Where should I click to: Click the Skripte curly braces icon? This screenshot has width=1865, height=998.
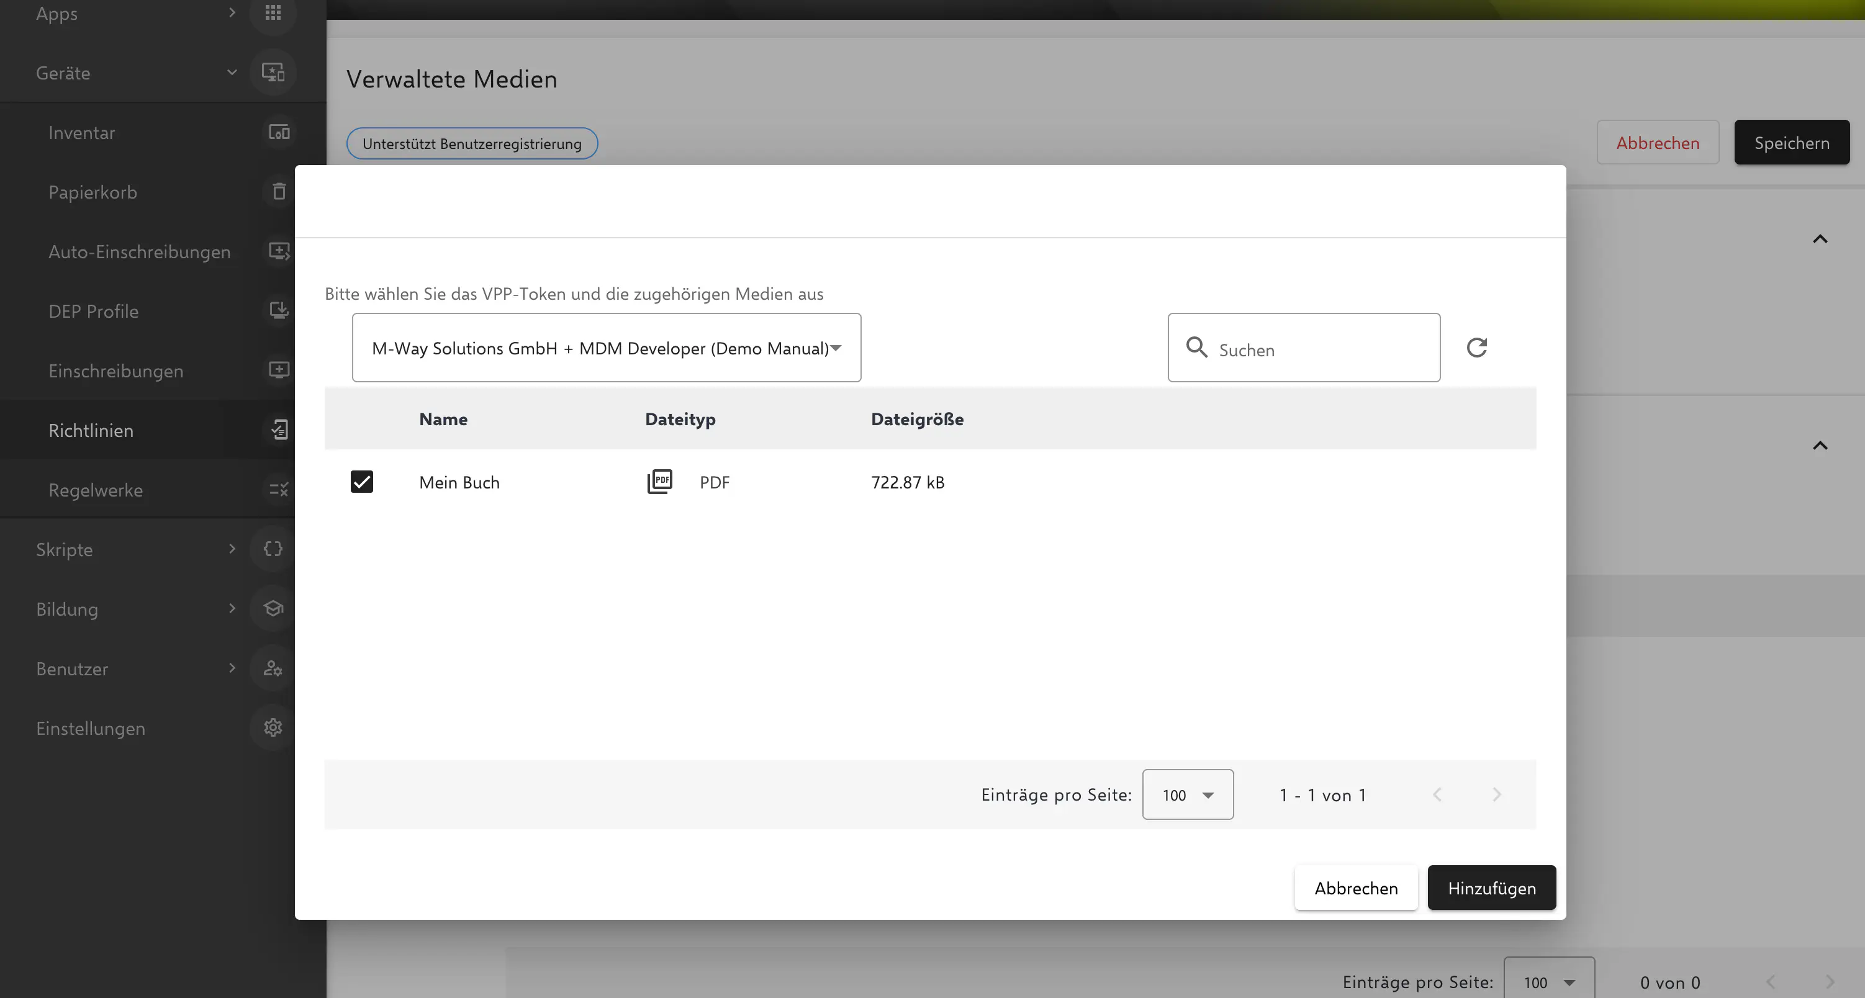[273, 549]
